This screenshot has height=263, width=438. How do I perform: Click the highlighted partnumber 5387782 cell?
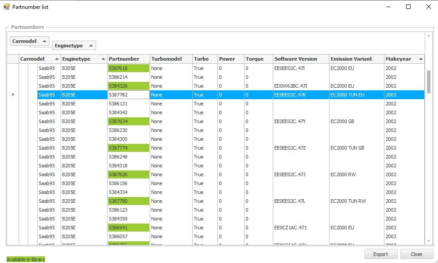pyautogui.click(x=128, y=95)
